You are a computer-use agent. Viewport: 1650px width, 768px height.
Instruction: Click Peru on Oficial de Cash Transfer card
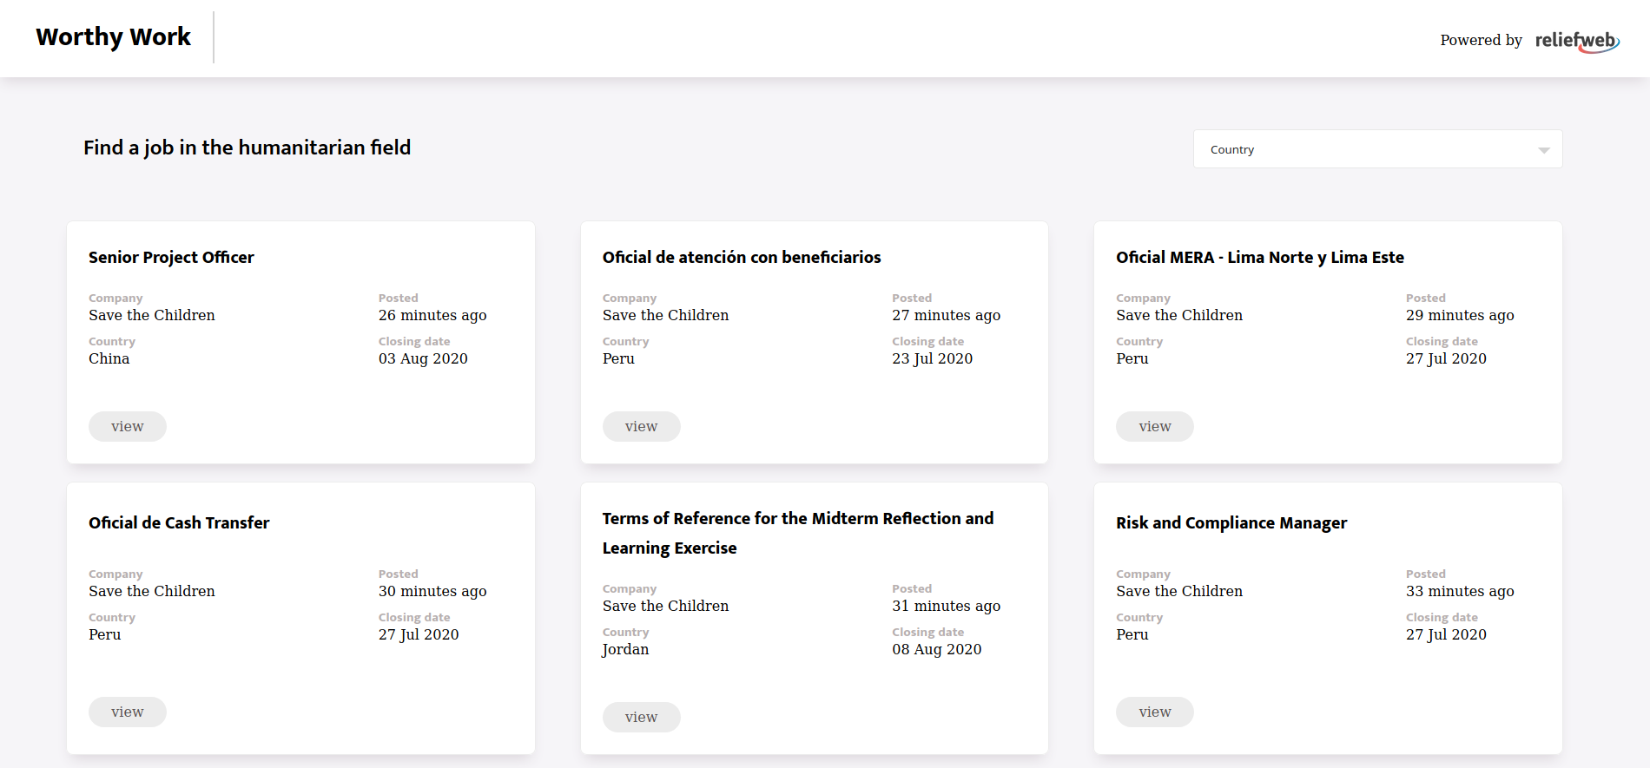(105, 634)
